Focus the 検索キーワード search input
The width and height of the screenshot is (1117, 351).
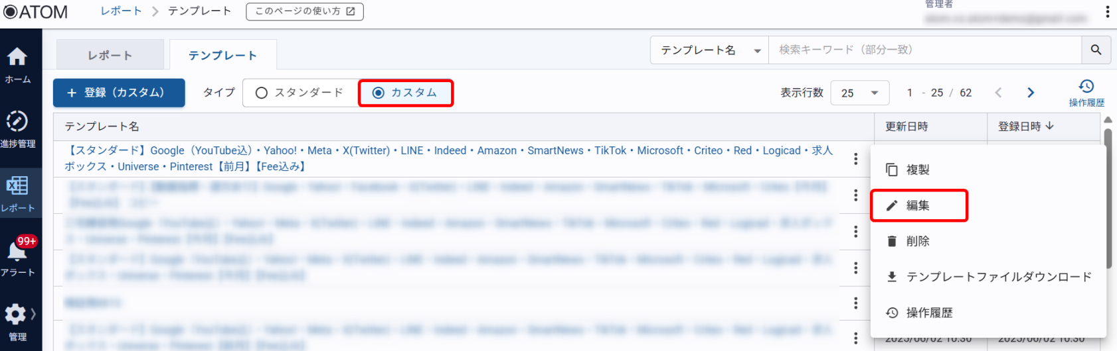pos(925,50)
